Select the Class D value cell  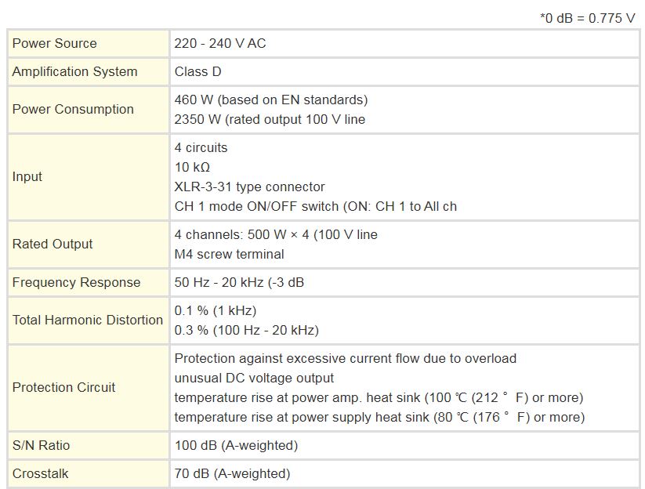(197, 71)
